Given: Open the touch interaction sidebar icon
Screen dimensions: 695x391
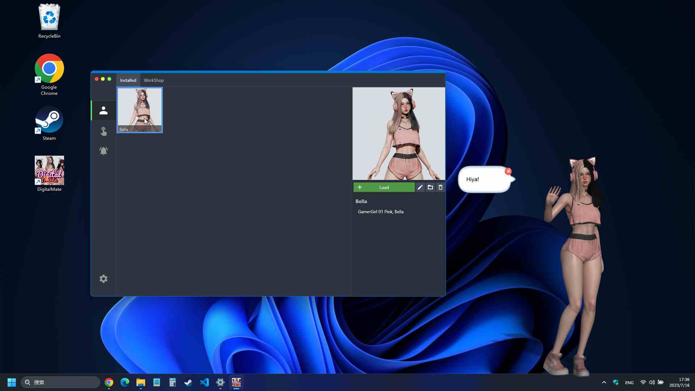Looking at the screenshot, I should pyautogui.click(x=104, y=131).
